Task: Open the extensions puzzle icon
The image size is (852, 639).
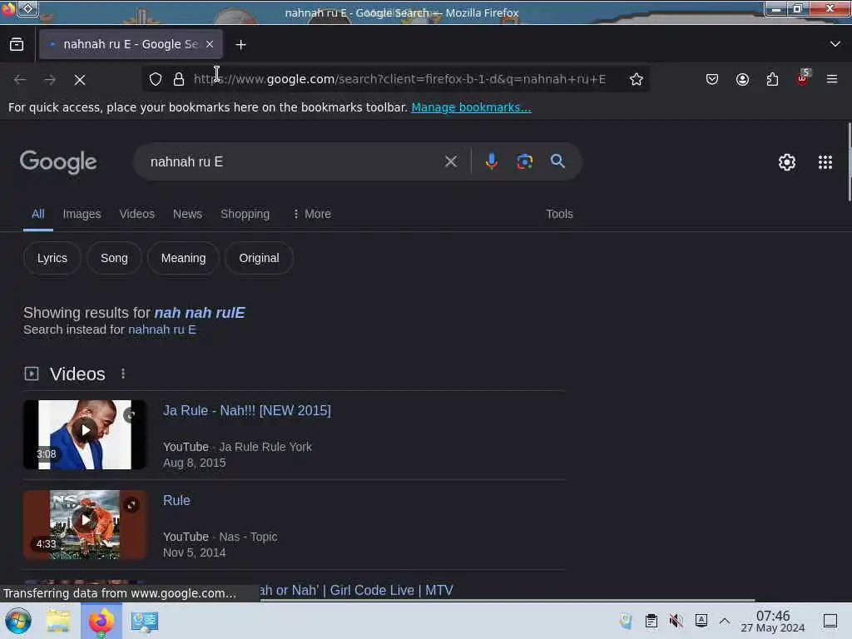Action: coord(772,79)
